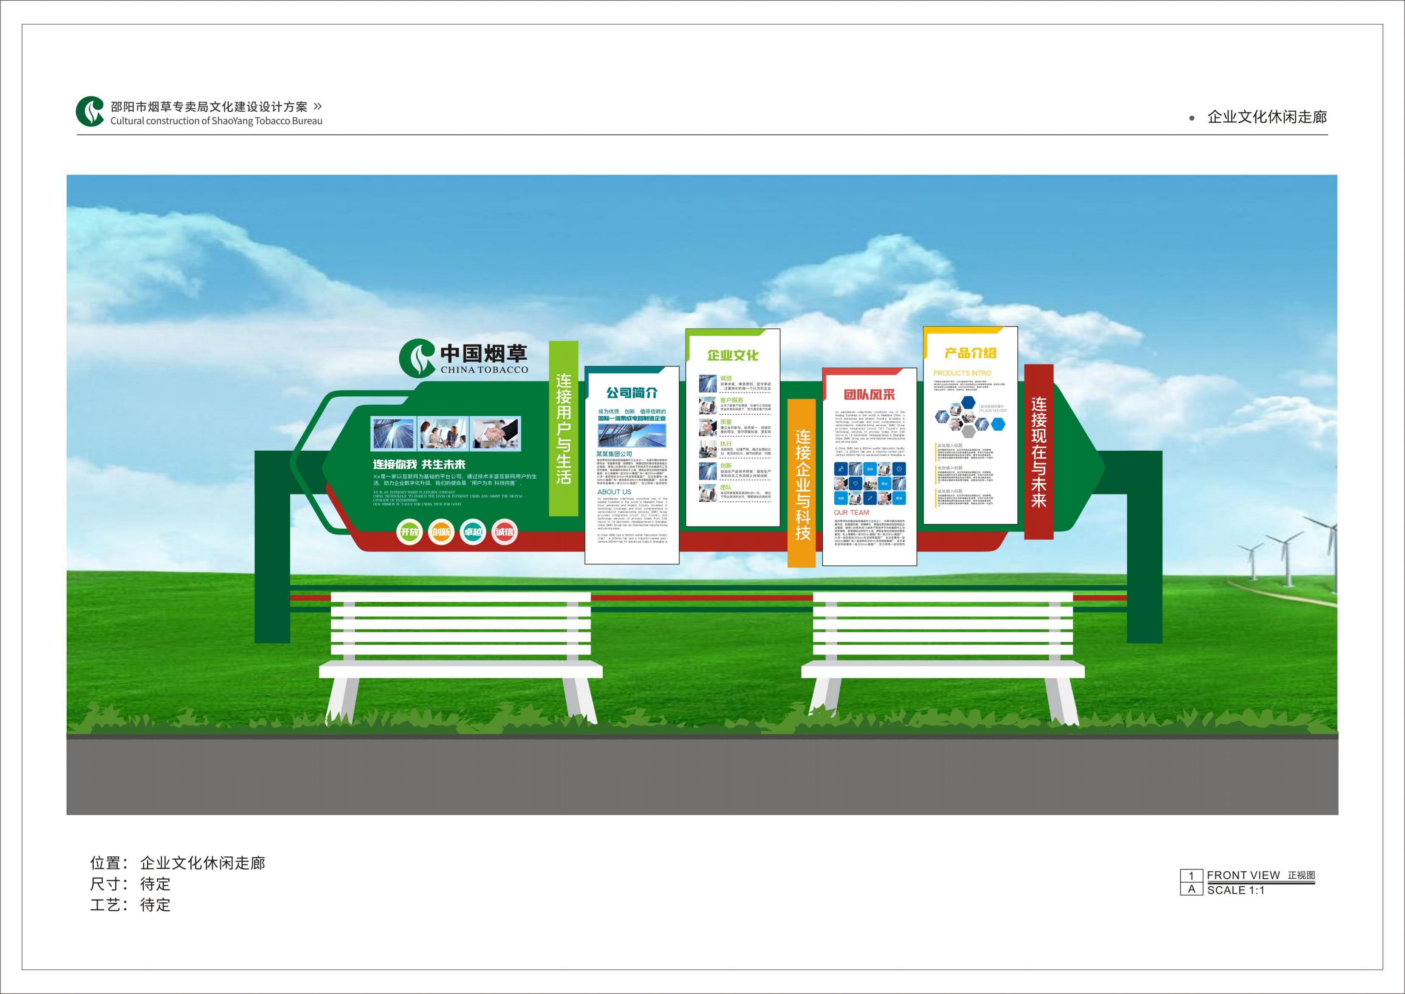
Task: Select the 创新 orange circle badge
Action: point(440,532)
